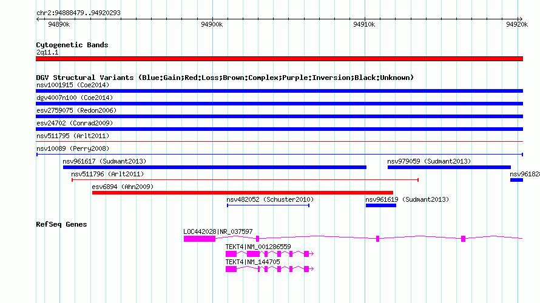Screen dimensions: 540x303
Task: Click the nsv1001915 (Coe2014) label
Action: click(73, 85)
